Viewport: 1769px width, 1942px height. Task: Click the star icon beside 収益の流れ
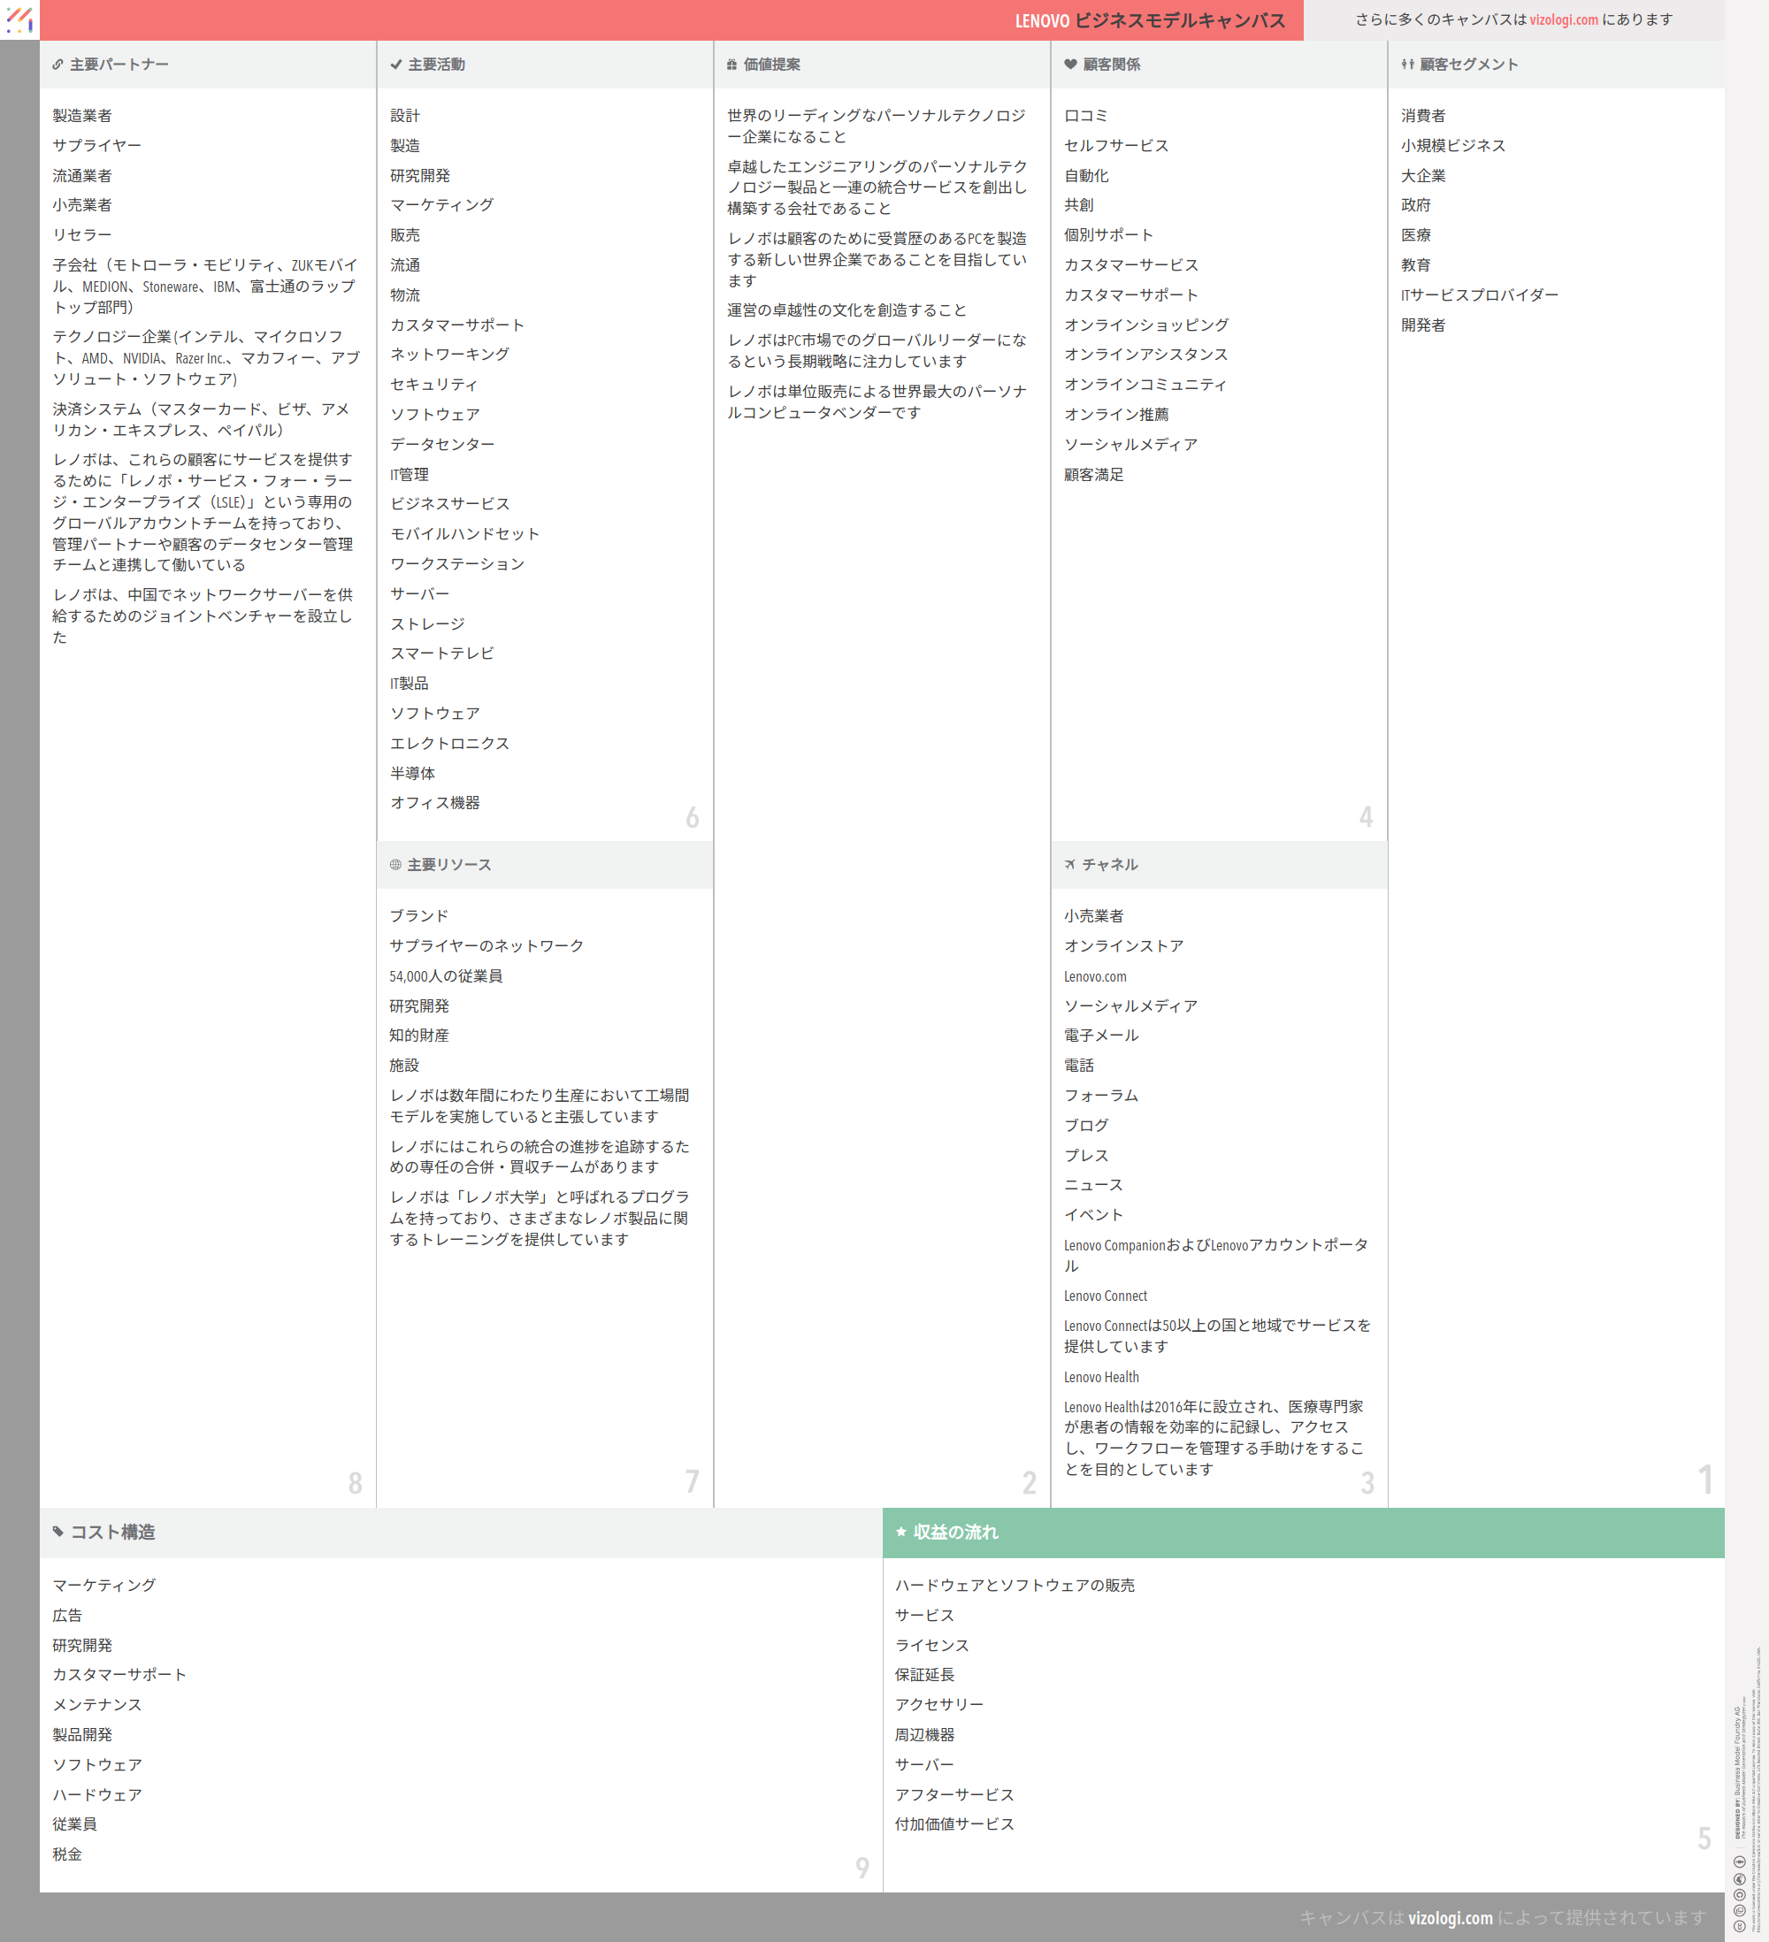point(901,1532)
